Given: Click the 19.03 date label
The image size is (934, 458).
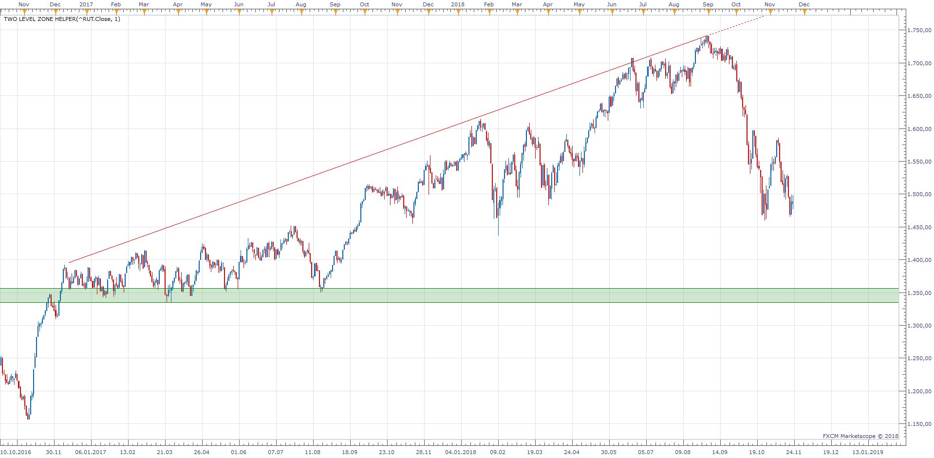Looking at the screenshot, I should coord(535,452).
